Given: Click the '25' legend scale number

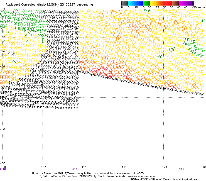Looking at the screenshot, I should tap(157, 8).
